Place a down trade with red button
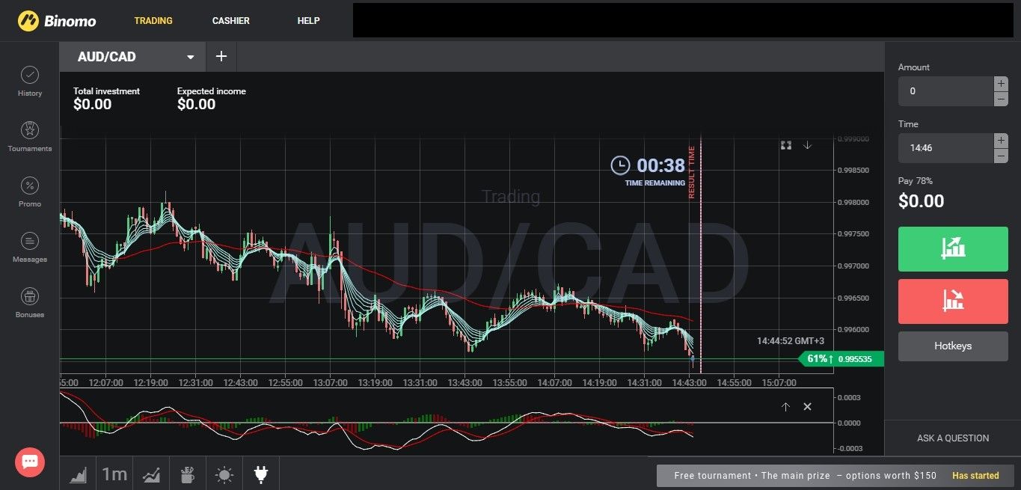Screen dimensions: 1021x490 click(x=953, y=301)
